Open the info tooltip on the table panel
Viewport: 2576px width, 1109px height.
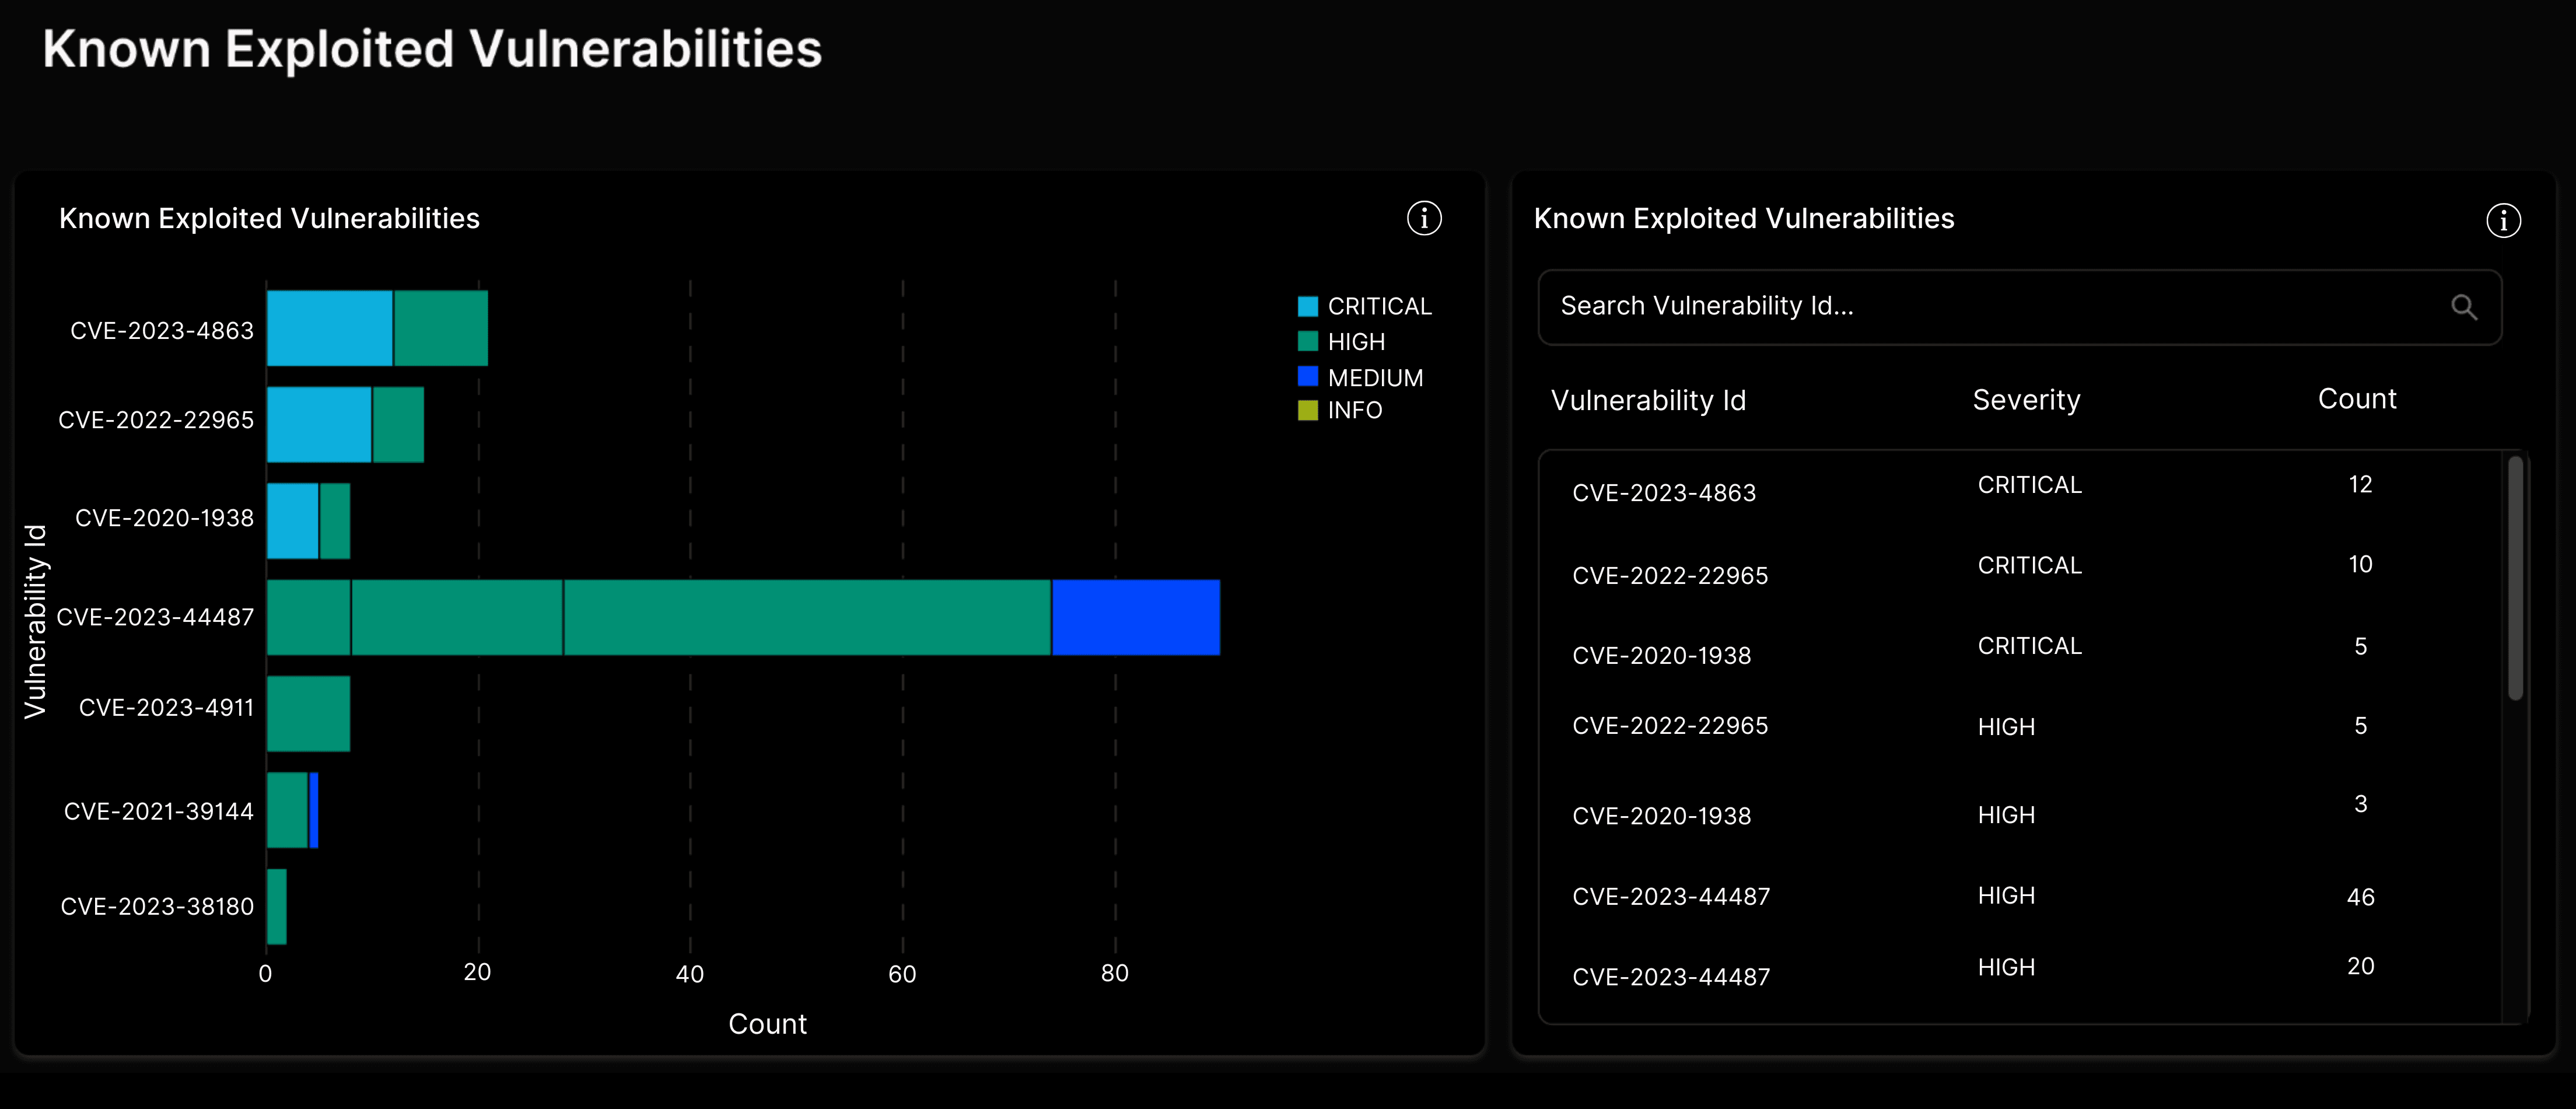(2503, 221)
